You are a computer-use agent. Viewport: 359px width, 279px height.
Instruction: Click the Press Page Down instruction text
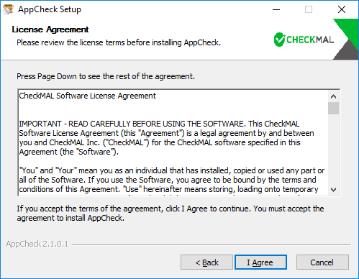pos(106,76)
